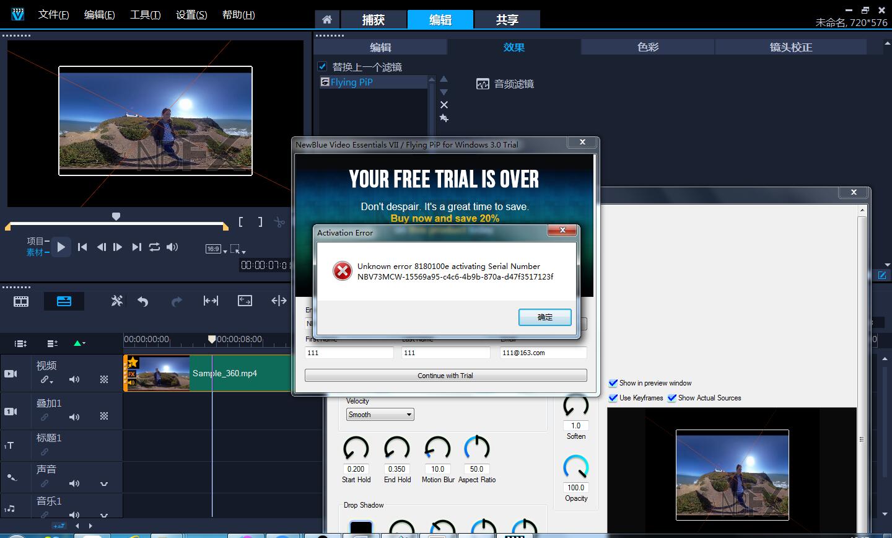The width and height of the screenshot is (892, 538).
Task: Expand the 声音 track options chevron
Action: 104,484
